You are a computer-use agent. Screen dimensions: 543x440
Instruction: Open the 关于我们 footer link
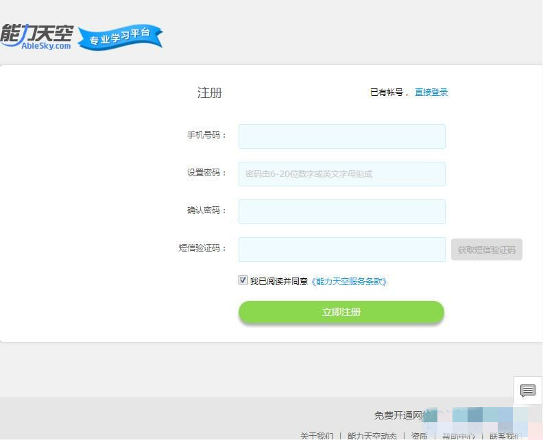(x=317, y=436)
